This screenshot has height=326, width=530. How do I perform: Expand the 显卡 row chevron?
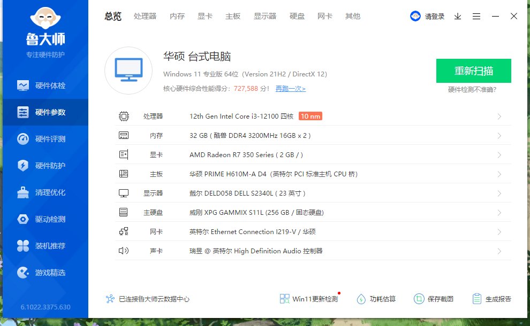click(x=499, y=155)
